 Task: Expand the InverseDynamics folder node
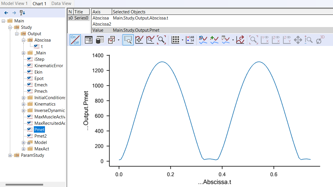coord(24,111)
